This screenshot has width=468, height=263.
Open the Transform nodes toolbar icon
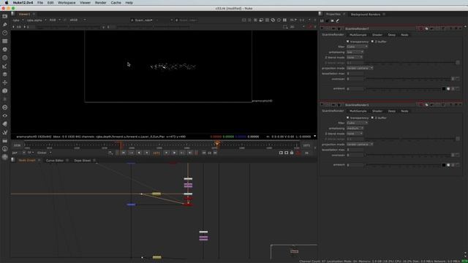pyautogui.click(x=5, y=83)
